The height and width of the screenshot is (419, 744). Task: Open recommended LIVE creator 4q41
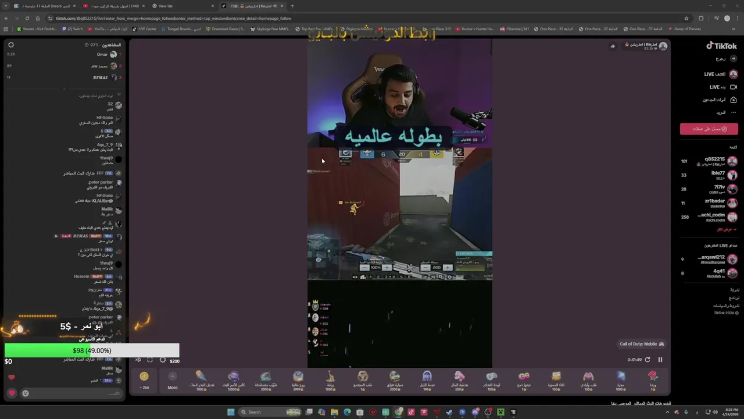click(709, 273)
